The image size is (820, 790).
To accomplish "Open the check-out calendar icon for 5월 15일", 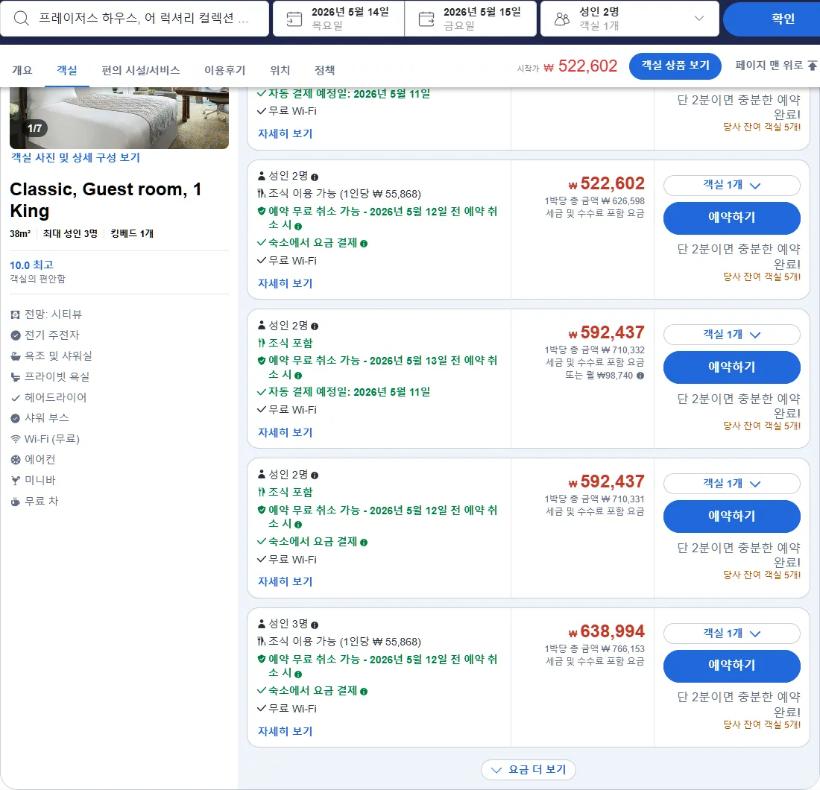I will coord(426,19).
